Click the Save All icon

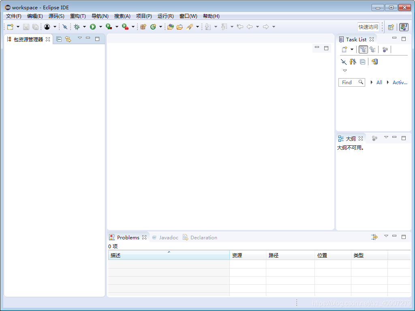(35, 27)
